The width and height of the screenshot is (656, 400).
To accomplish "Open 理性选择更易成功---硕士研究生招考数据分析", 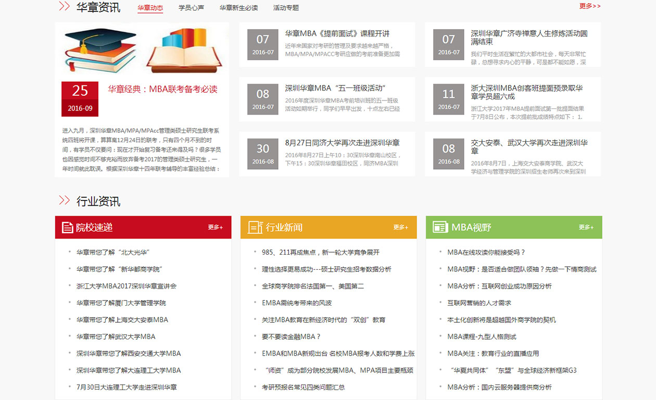I will point(326,269).
